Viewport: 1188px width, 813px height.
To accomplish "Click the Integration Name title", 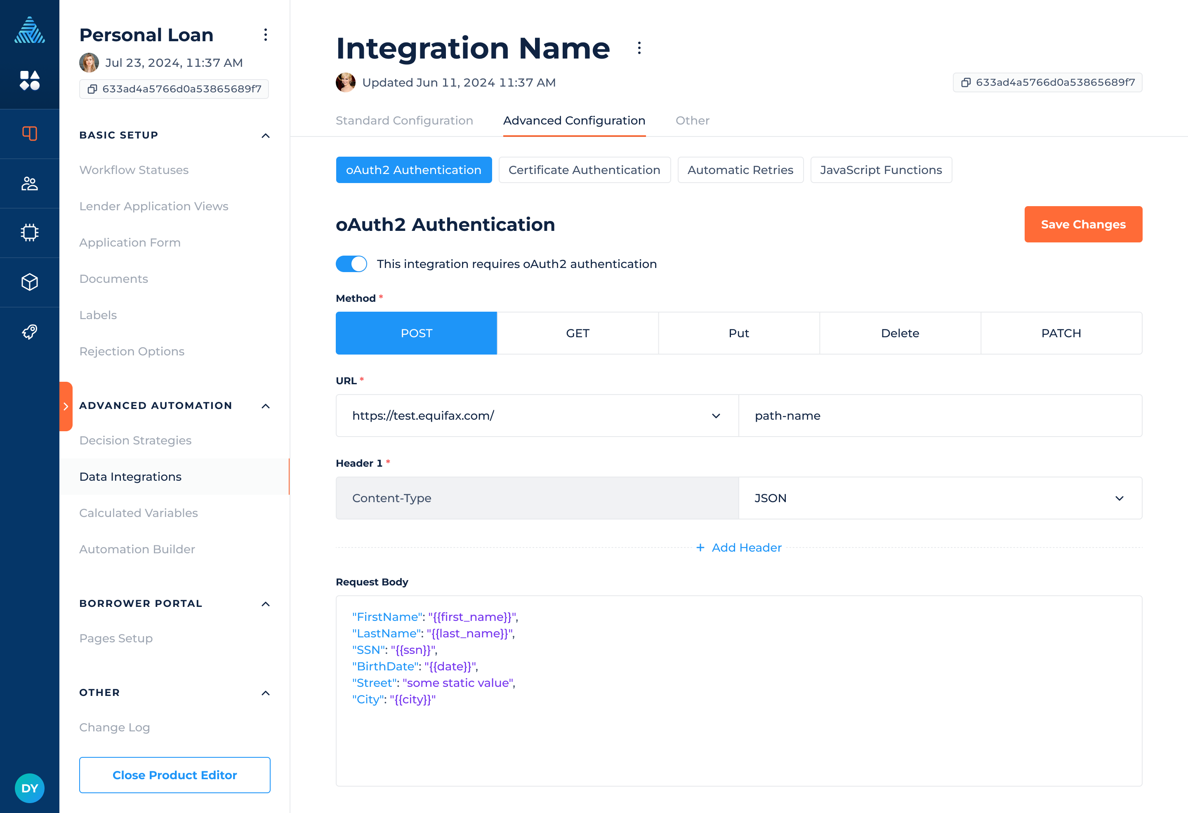I will (x=473, y=48).
